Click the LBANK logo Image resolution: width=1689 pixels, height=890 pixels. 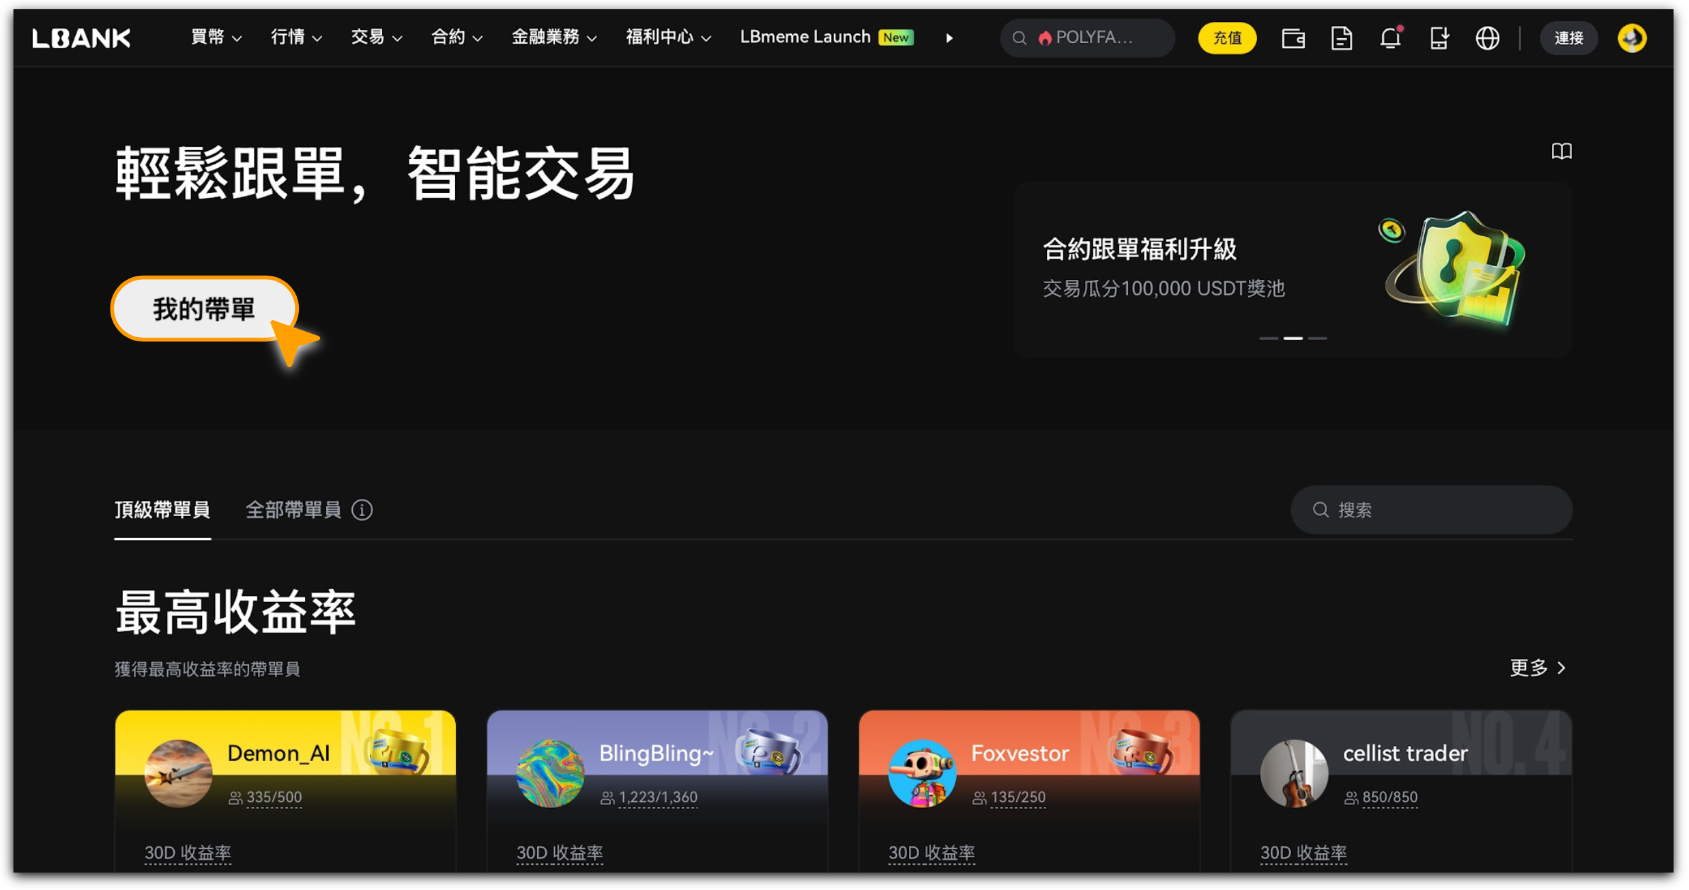(x=81, y=38)
